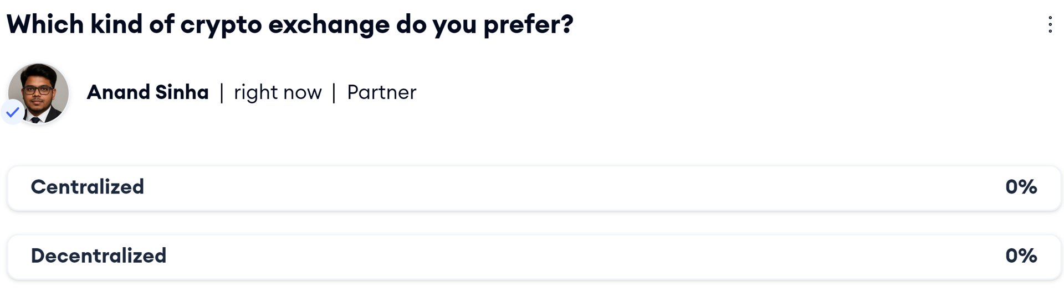
Task: Open Anand Sinha's profile via name
Action: point(147,92)
